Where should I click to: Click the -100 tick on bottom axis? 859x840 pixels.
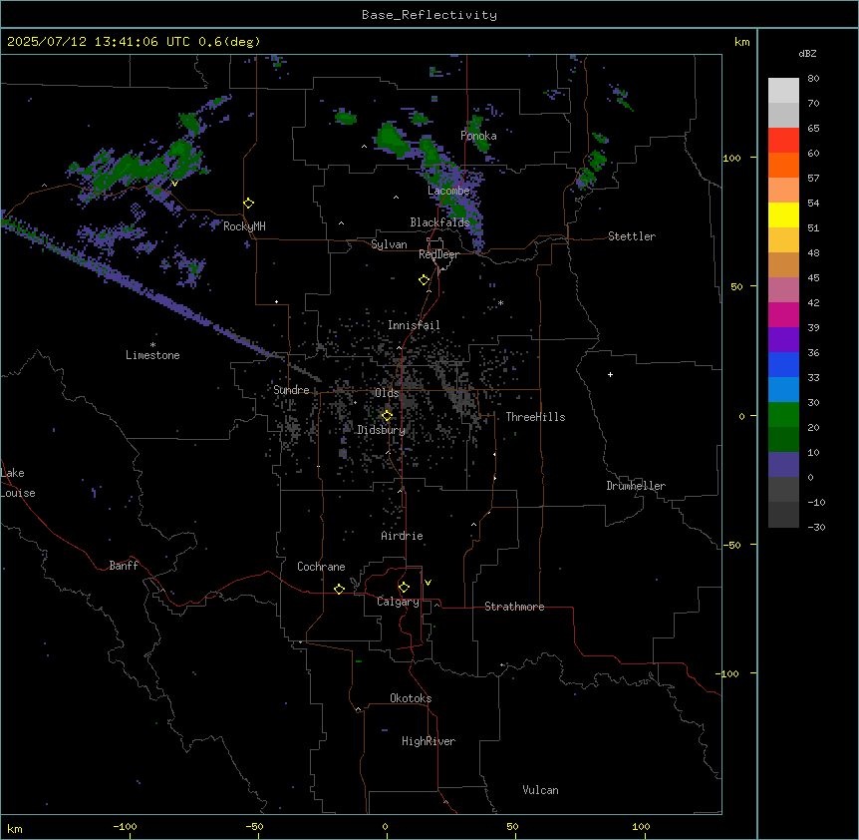125,826
